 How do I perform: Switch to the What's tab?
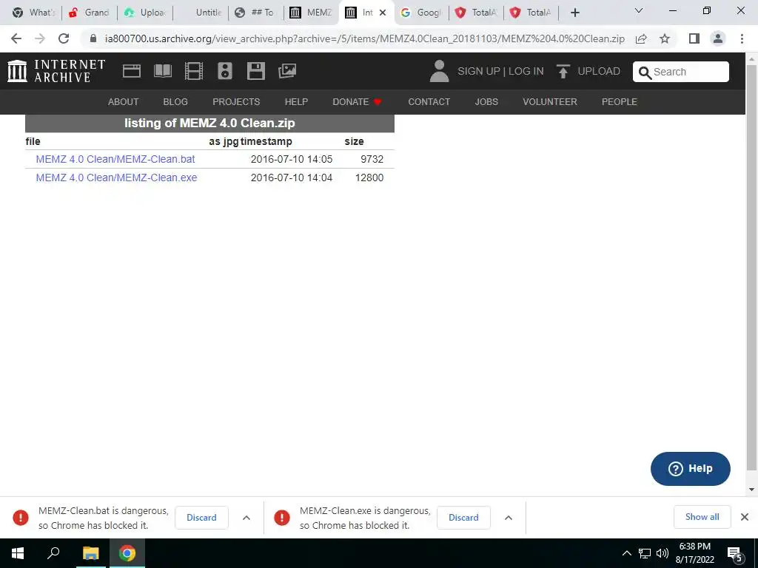coord(33,13)
